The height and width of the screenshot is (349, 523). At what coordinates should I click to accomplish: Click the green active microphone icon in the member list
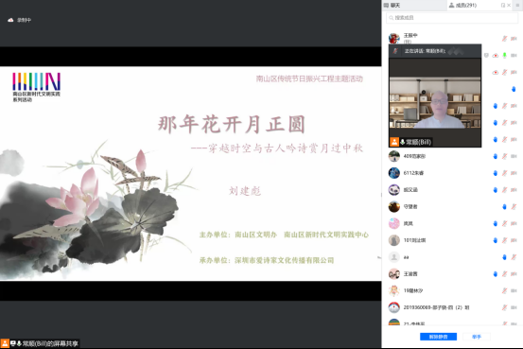(x=505, y=56)
